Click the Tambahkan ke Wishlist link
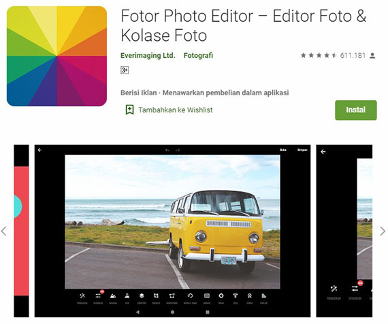Image resolution: width=388 pixels, height=324 pixels. click(x=175, y=110)
